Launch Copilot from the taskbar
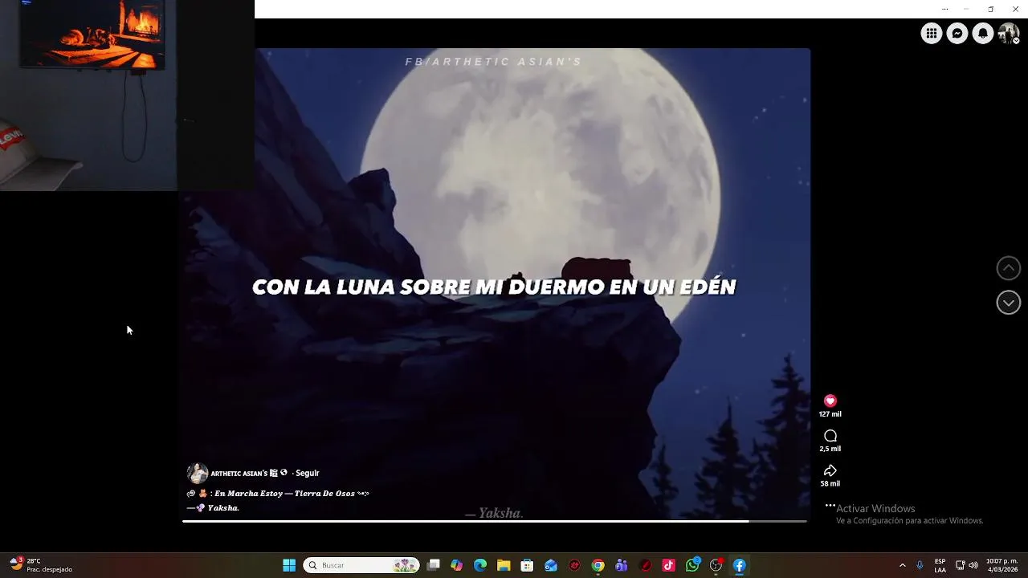Screen dimensions: 1028x578 [x=457, y=565]
